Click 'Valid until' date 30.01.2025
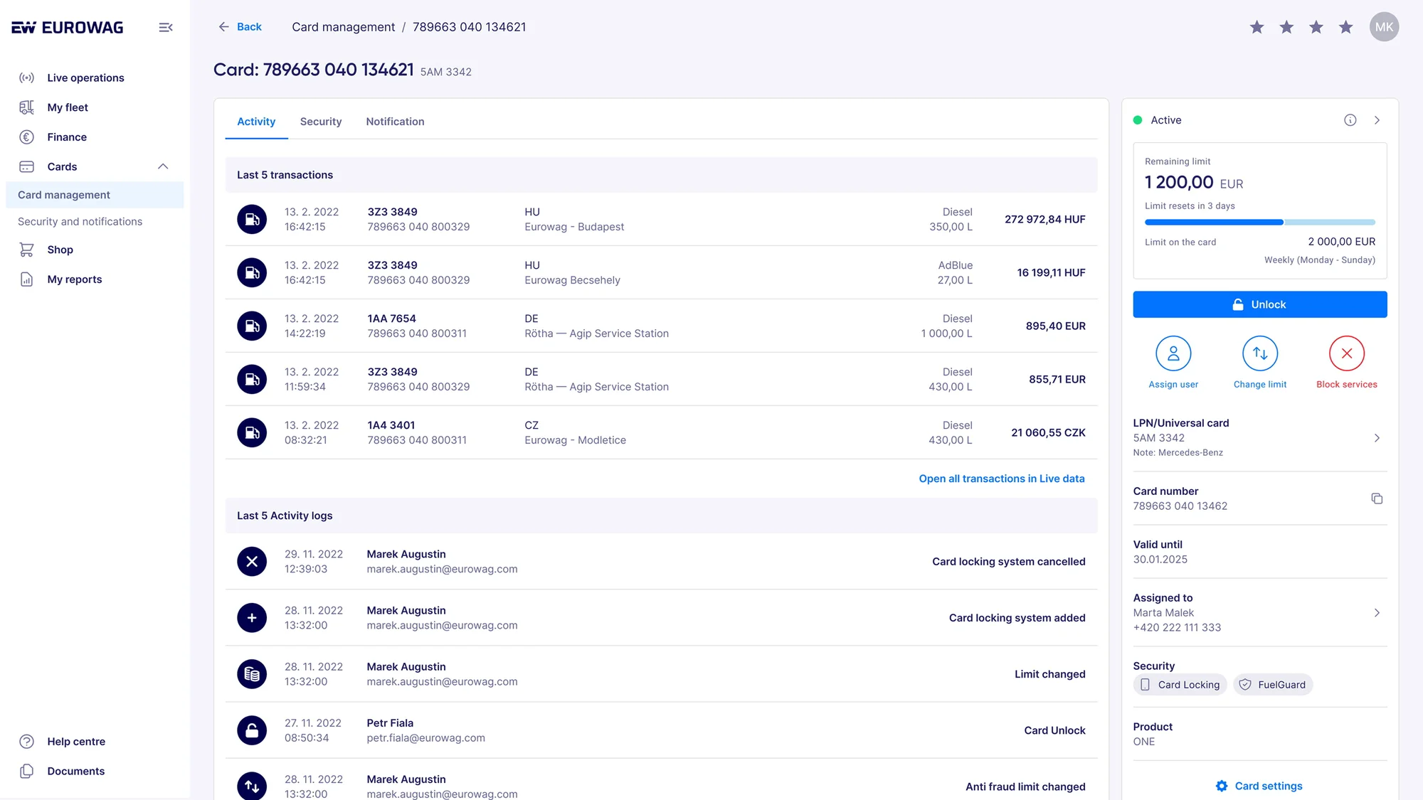 click(x=1160, y=560)
